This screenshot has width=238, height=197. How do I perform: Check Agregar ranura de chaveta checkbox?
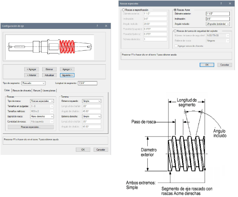point(176,46)
